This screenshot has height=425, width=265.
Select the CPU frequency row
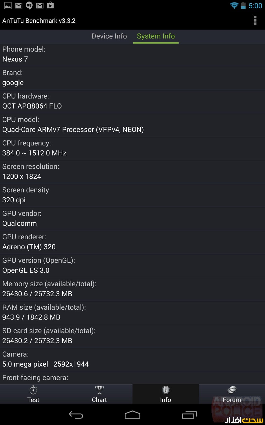pos(132,148)
